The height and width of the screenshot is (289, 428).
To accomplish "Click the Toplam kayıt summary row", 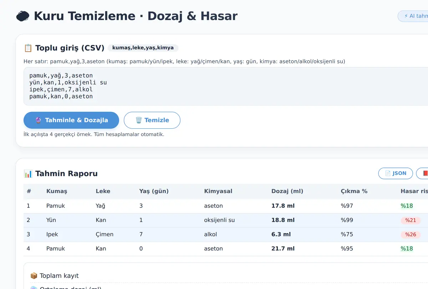I will [x=229, y=275].
